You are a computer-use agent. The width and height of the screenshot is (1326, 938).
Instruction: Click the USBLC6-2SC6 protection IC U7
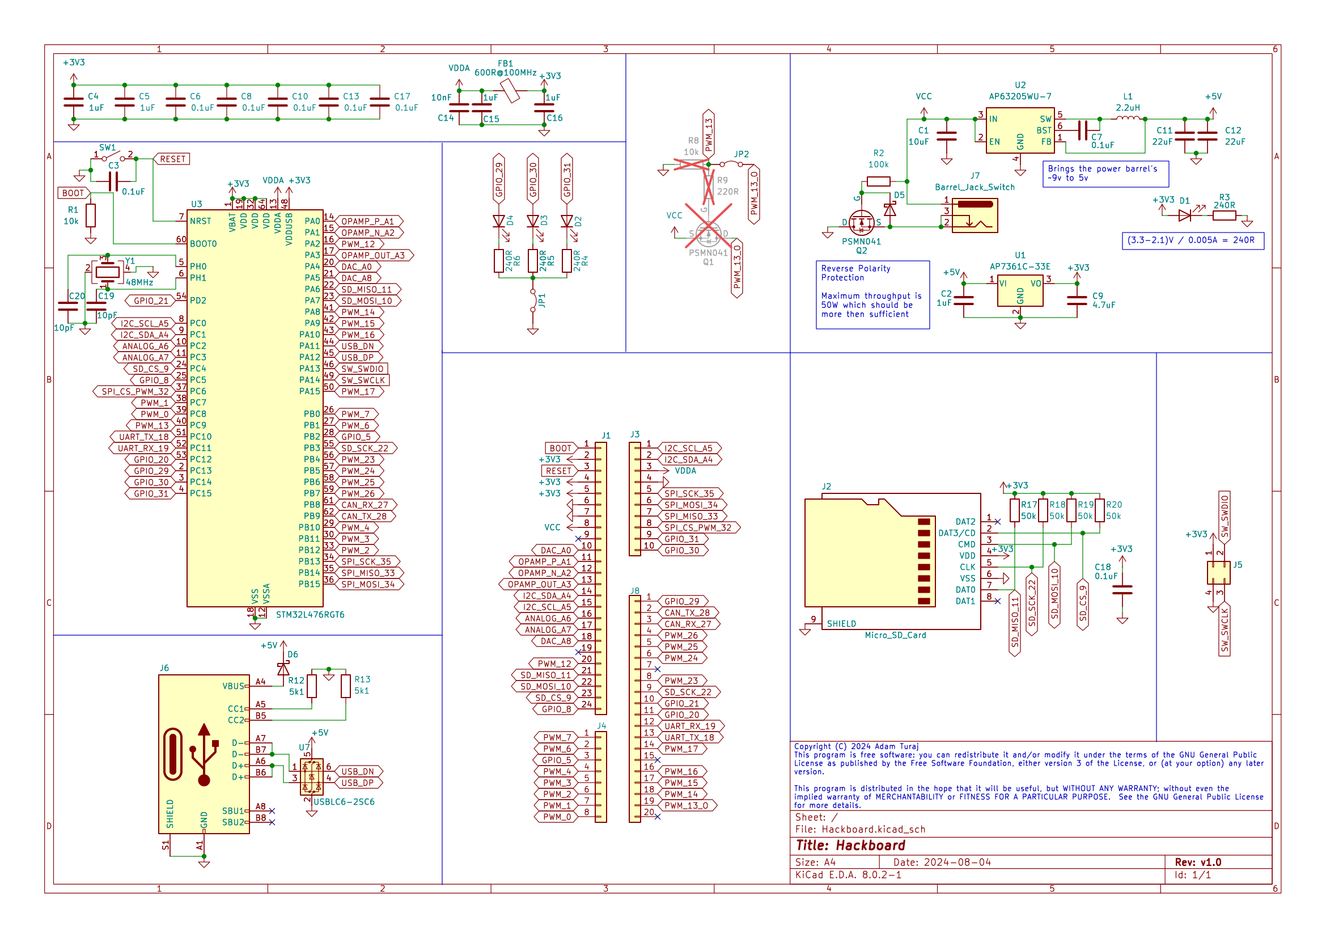coord(311,777)
